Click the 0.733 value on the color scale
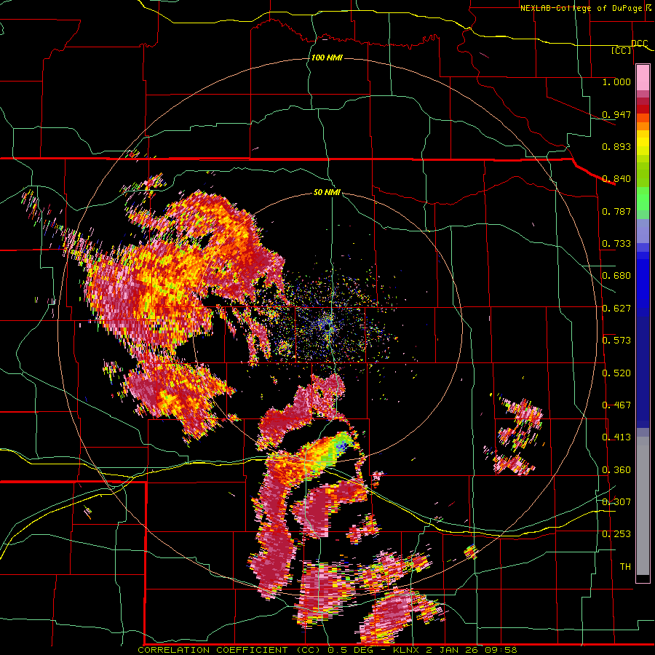This screenshot has height=655, width=655. 616,244
